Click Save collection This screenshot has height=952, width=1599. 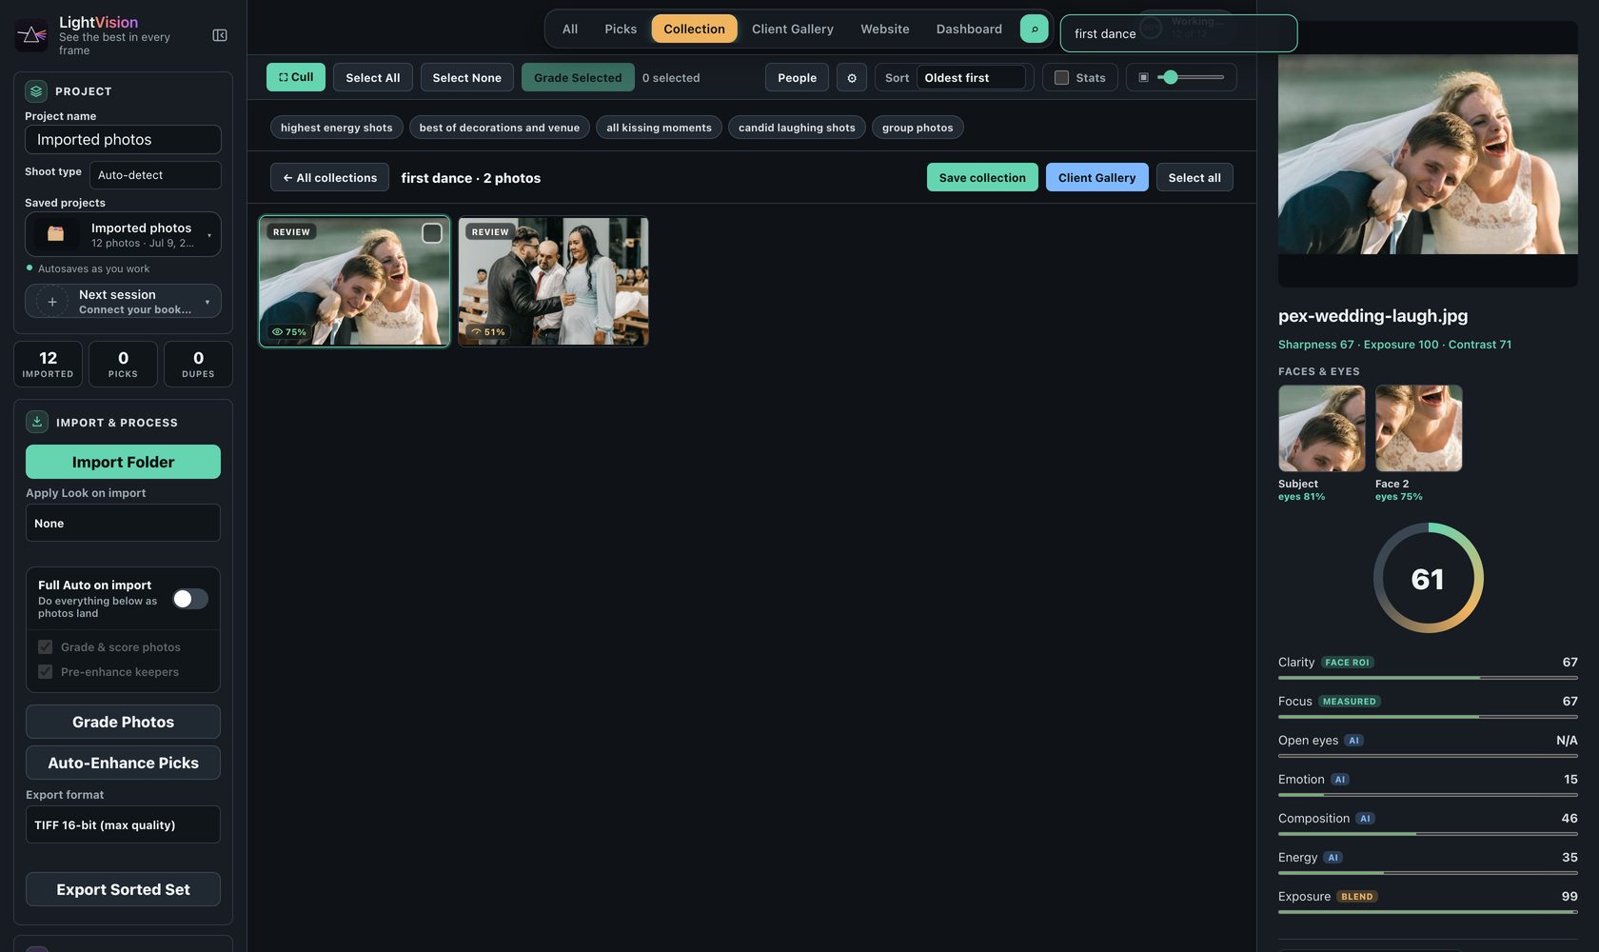pos(982,177)
